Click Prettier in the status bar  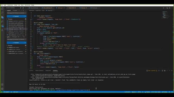point(164,92)
